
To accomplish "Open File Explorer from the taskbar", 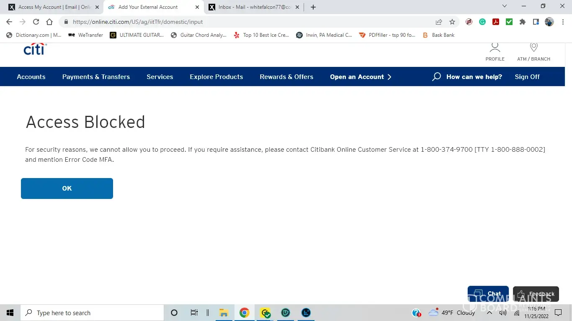I will click(x=224, y=313).
